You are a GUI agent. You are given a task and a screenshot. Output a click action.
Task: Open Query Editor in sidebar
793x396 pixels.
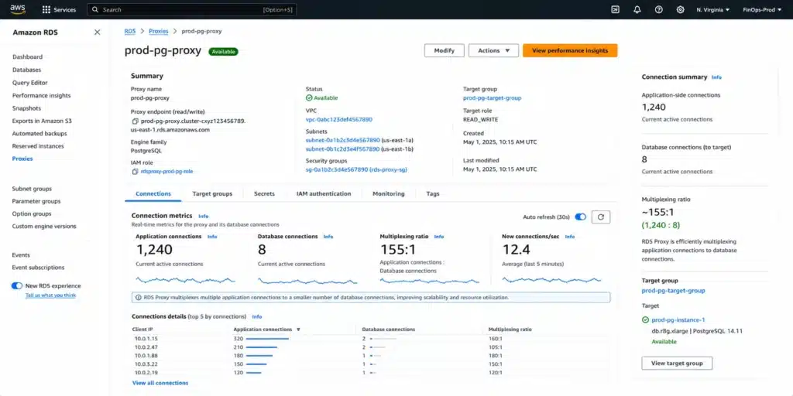(x=30, y=82)
